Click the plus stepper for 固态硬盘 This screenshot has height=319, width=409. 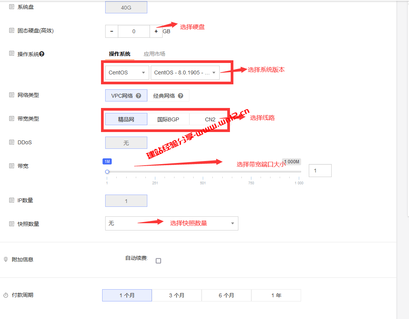pos(156,31)
